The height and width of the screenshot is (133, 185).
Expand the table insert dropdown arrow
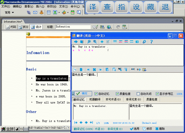click(x=59, y=12)
